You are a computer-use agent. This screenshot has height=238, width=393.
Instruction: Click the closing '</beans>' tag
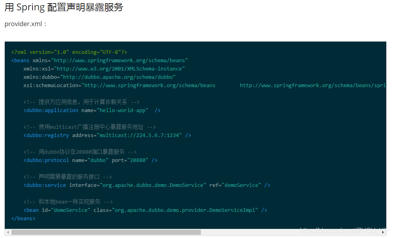coord(23,219)
